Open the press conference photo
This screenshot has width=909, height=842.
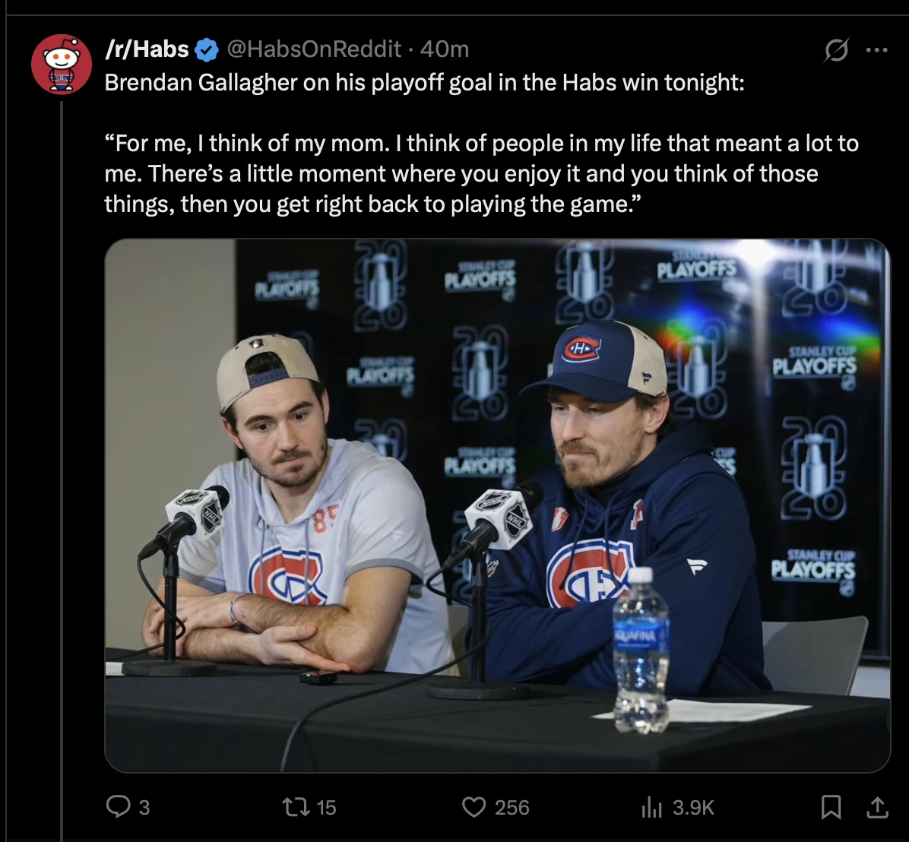[497, 505]
